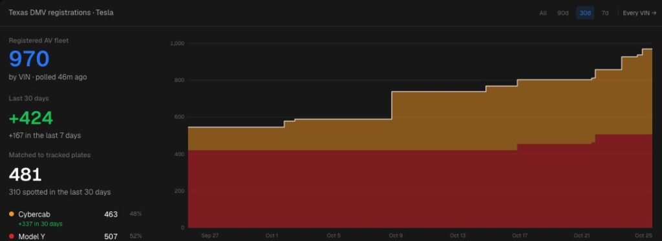Select the 30d range tab

click(x=585, y=13)
